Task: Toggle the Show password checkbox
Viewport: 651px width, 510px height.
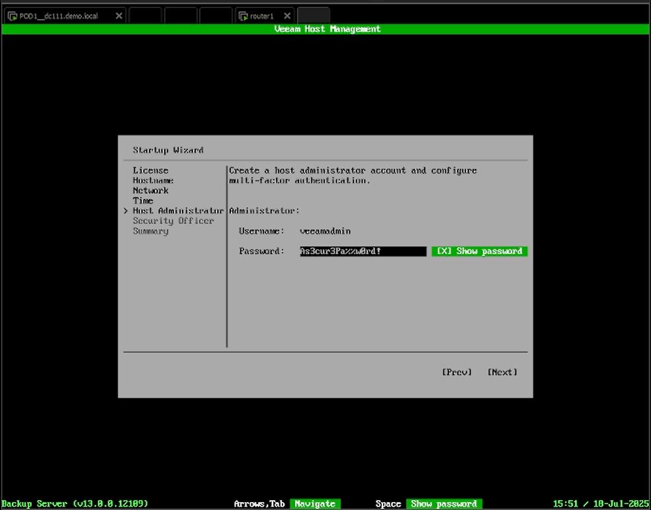Action: pyautogui.click(x=479, y=251)
